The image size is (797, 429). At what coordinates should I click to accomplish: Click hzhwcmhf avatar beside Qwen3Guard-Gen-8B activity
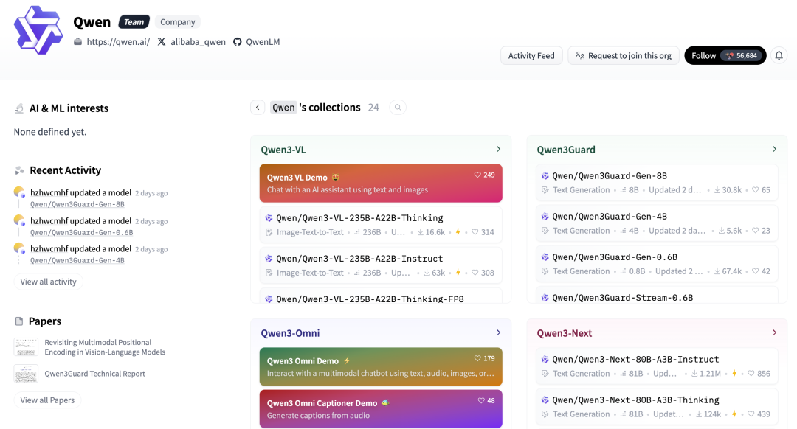(x=19, y=192)
